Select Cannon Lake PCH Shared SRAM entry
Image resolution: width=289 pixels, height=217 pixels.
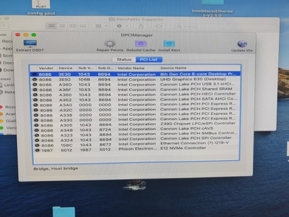pos(196,89)
